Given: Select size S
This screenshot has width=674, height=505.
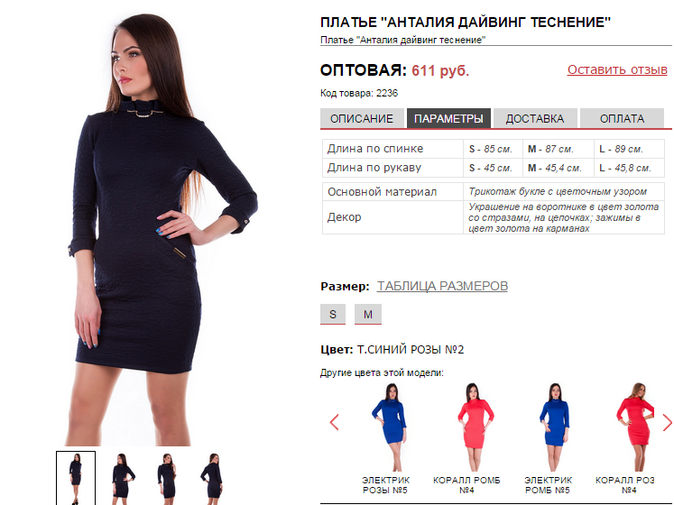Looking at the screenshot, I should [333, 314].
